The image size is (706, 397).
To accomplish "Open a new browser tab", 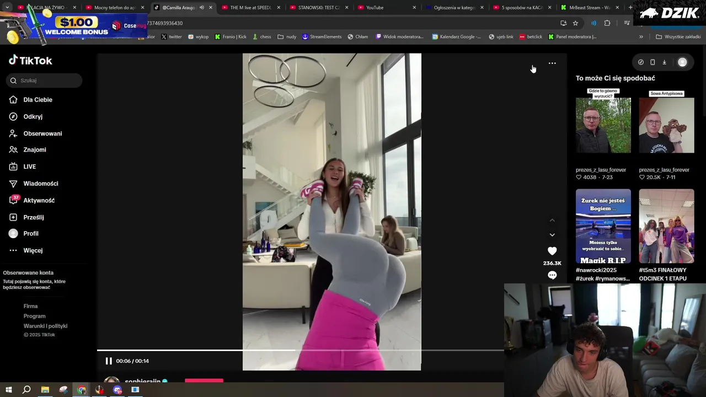I will coord(630,8).
